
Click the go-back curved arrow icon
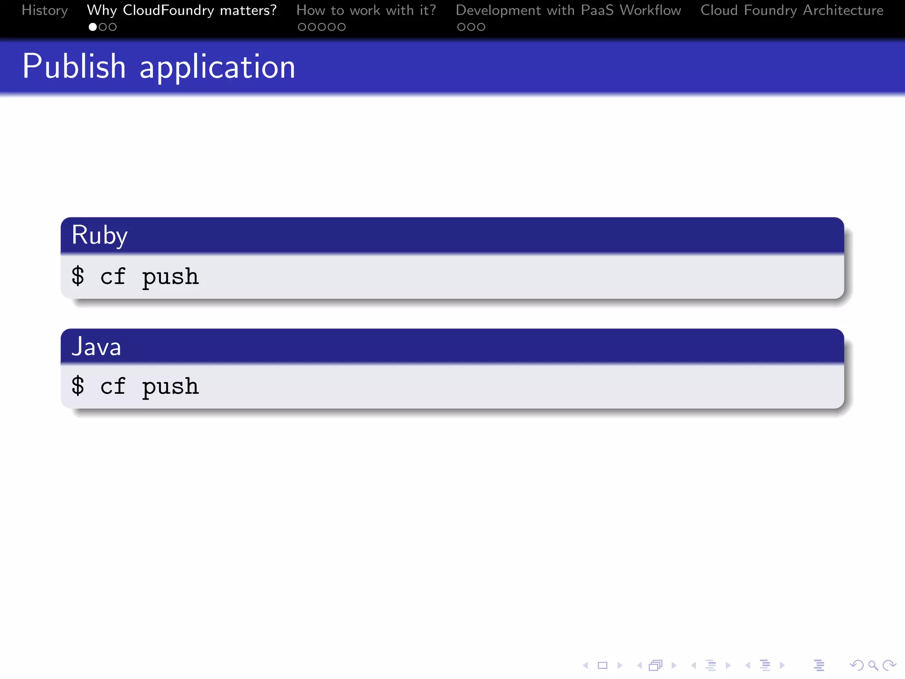tap(857, 665)
